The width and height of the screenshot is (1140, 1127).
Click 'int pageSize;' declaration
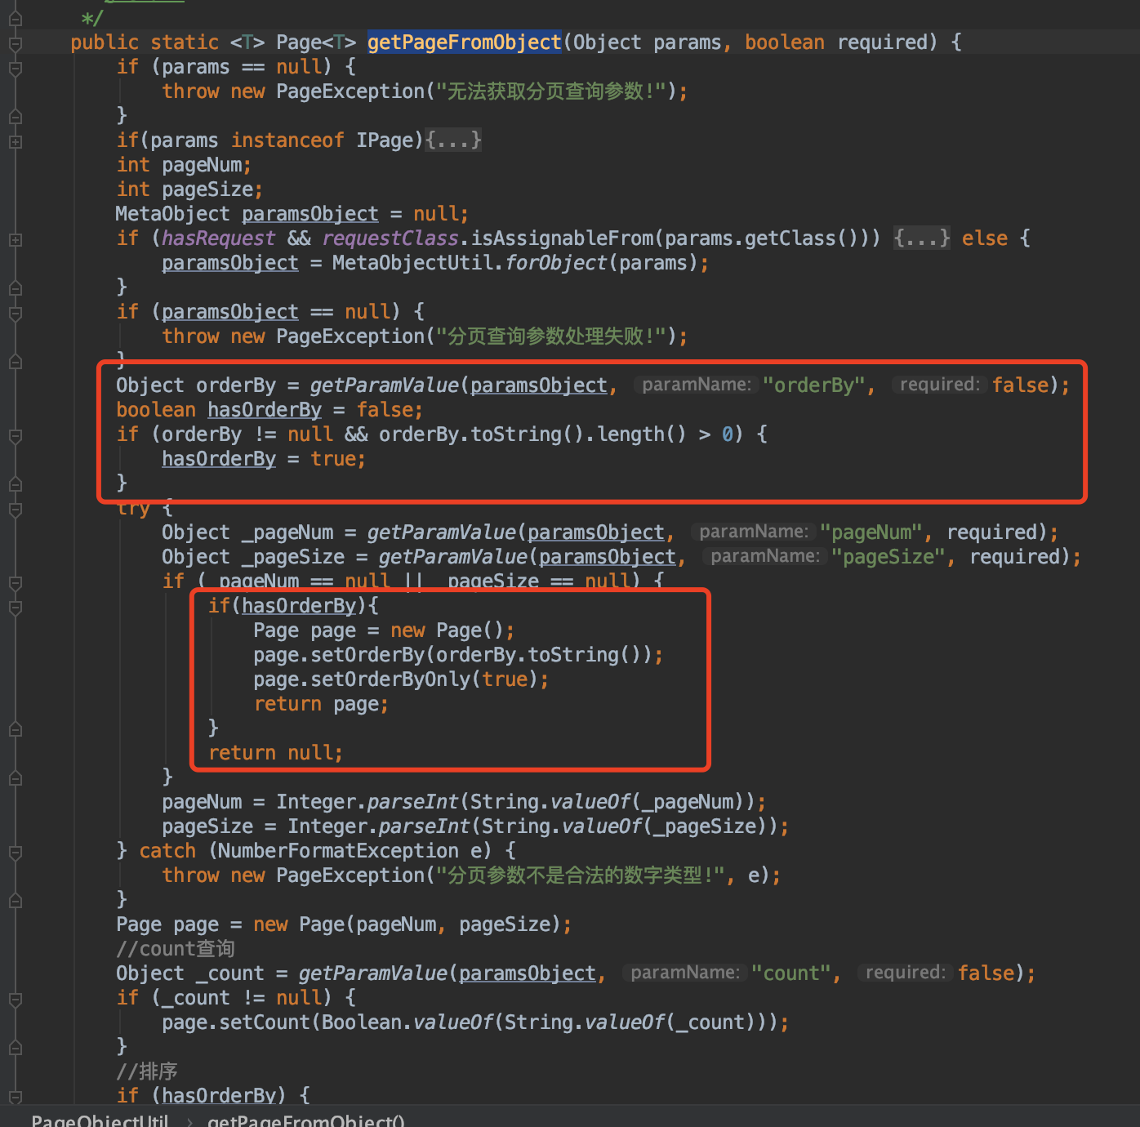coord(189,189)
